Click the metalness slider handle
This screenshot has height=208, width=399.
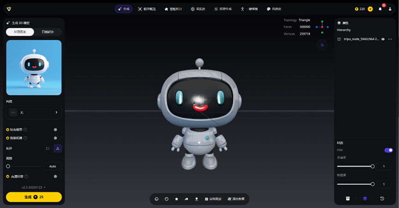point(373,166)
